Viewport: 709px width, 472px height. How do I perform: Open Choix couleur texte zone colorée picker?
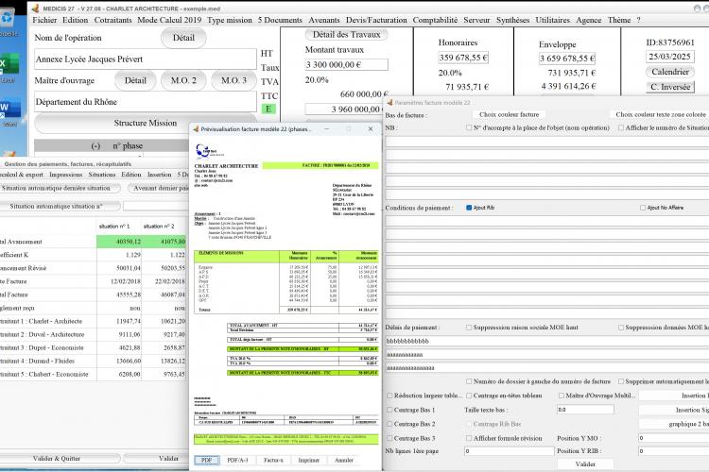pos(661,115)
